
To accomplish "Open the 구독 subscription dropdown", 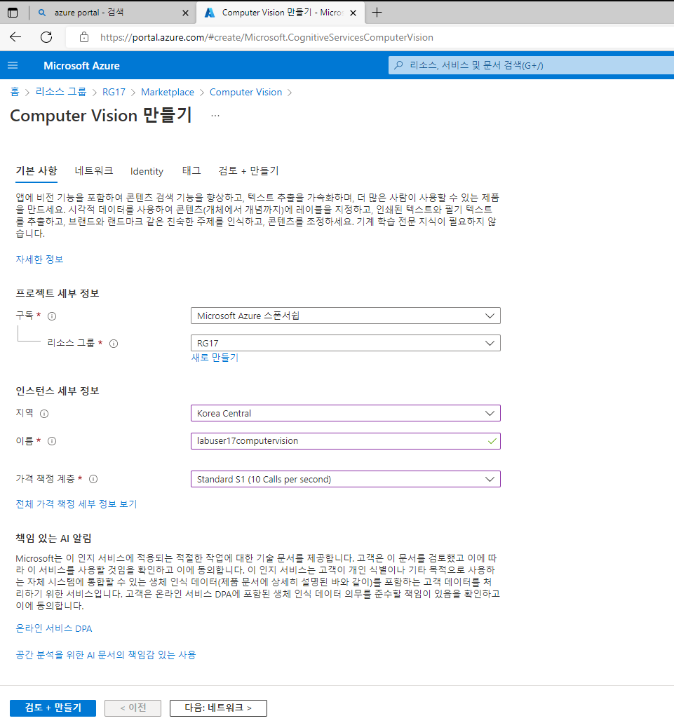I will [345, 316].
